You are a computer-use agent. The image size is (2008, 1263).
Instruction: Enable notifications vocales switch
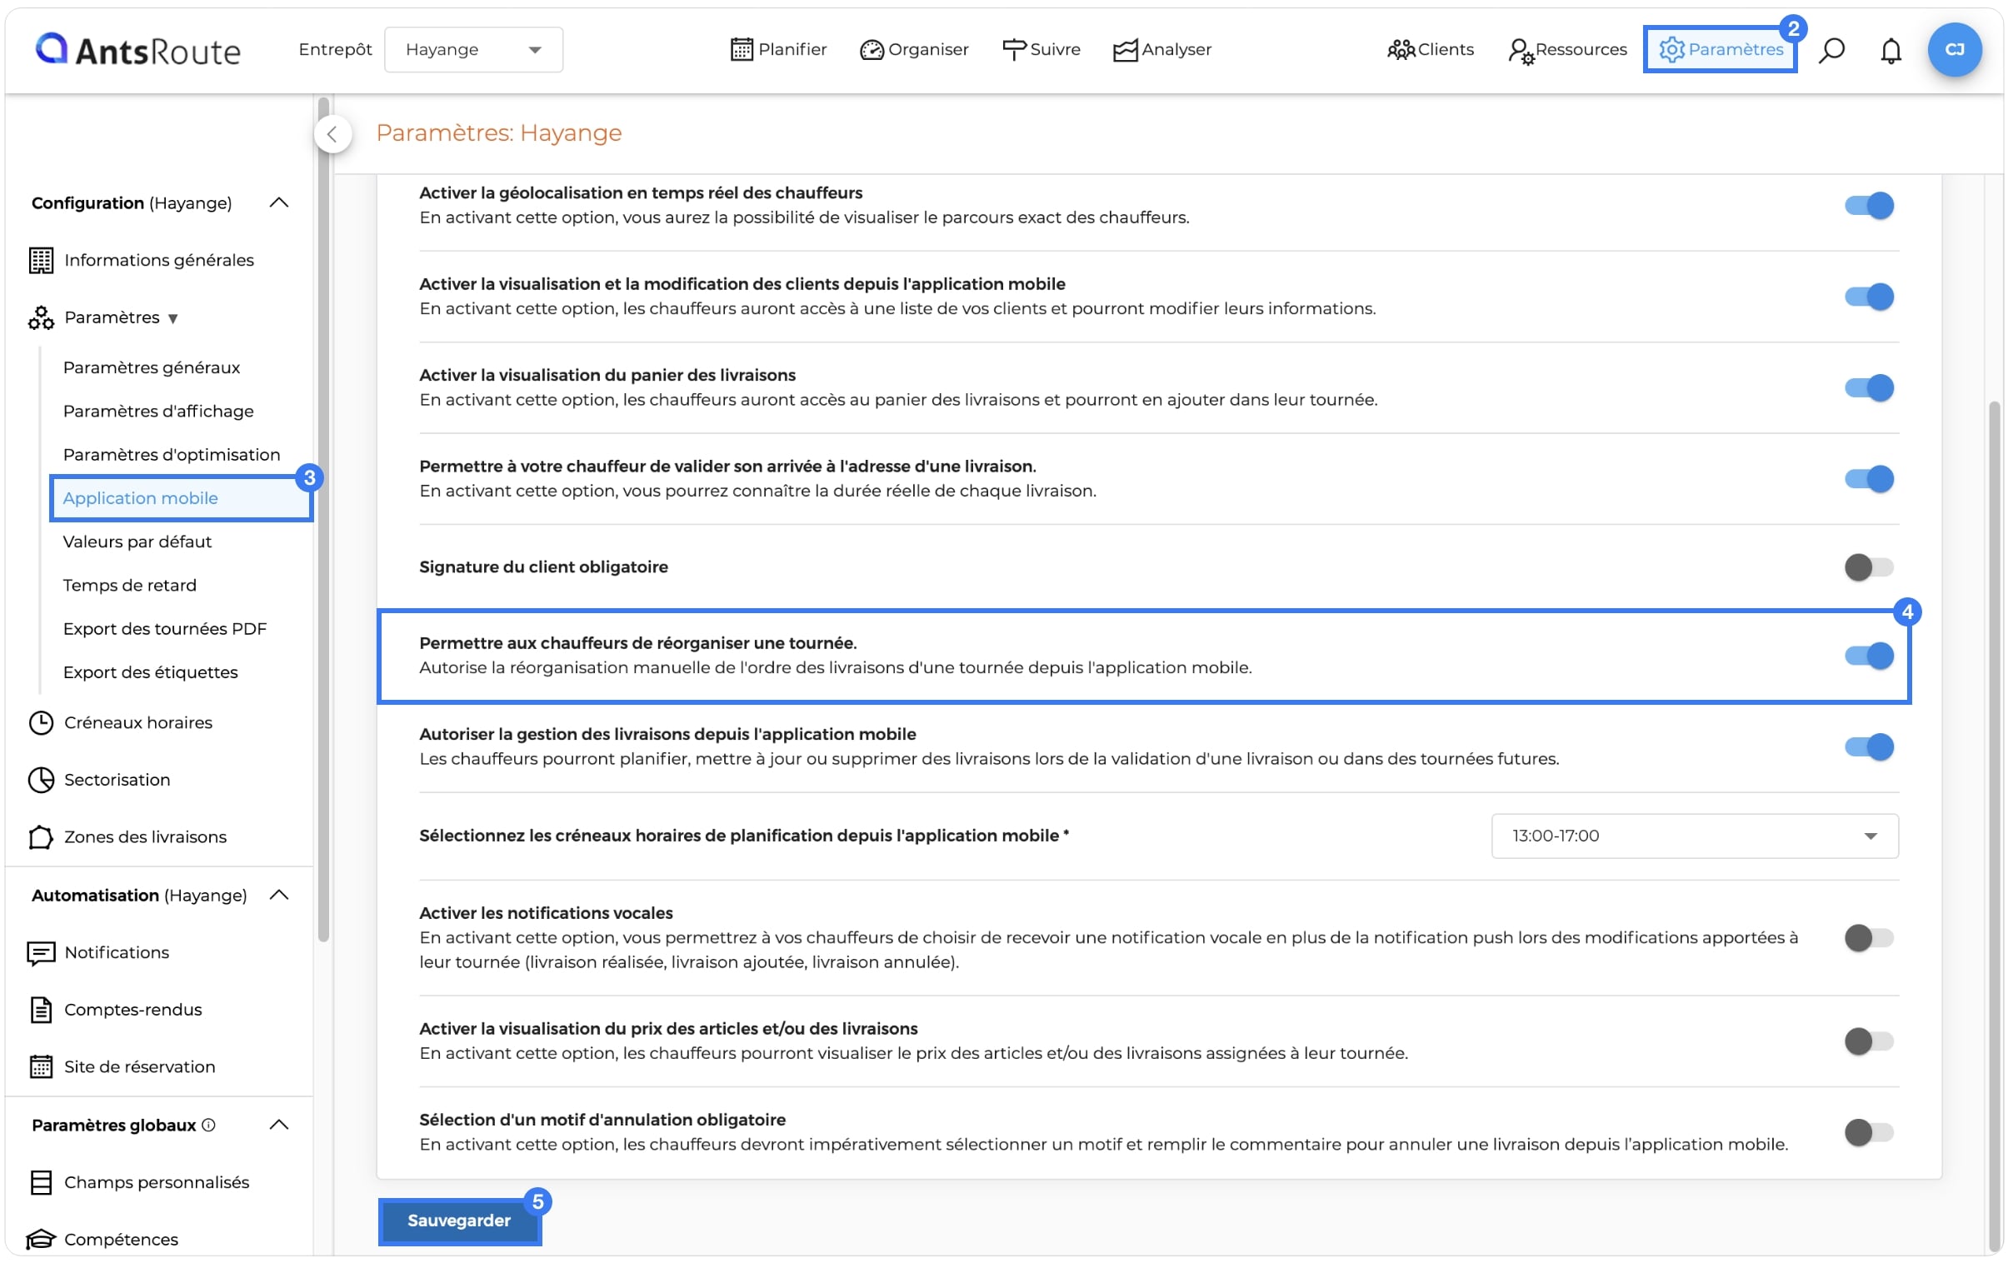tap(1869, 938)
